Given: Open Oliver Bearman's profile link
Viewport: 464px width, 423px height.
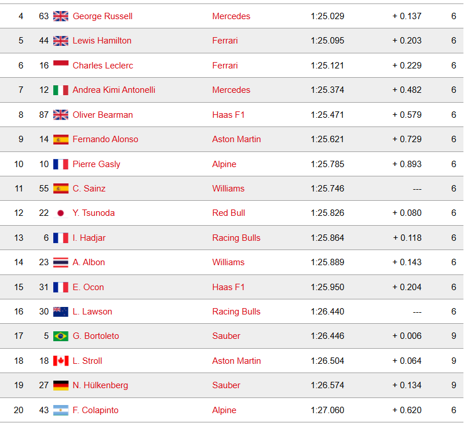Looking at the screenshot, I should pyautogui.click(x=103, y=115).
